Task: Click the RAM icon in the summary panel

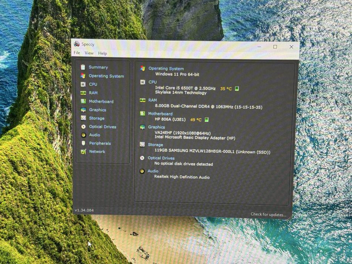Action: (x=143, y=100)
